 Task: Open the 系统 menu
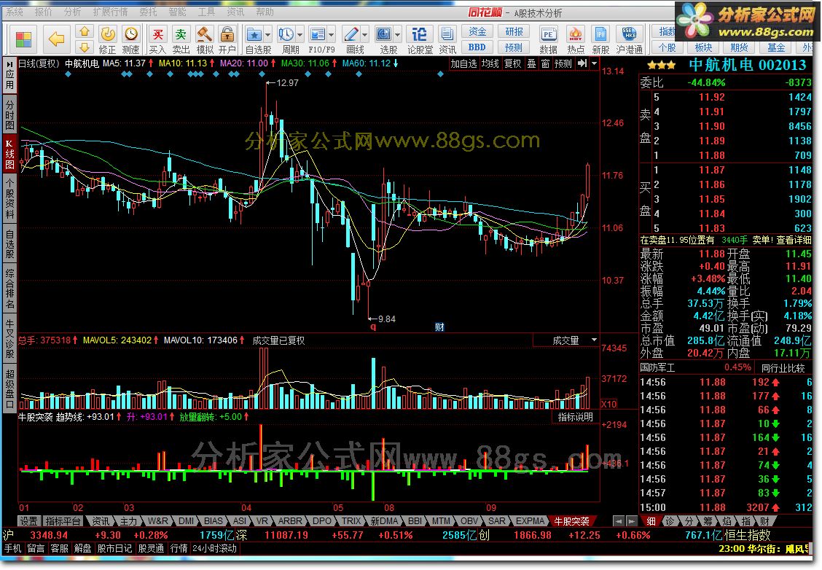click(14, 12)
